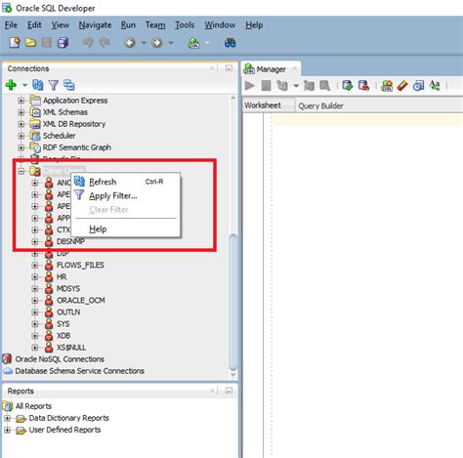Screen dimensions: 463x458
Task: Expand the RDF Semantic Graph node
Action: click(x=21, y=147)
